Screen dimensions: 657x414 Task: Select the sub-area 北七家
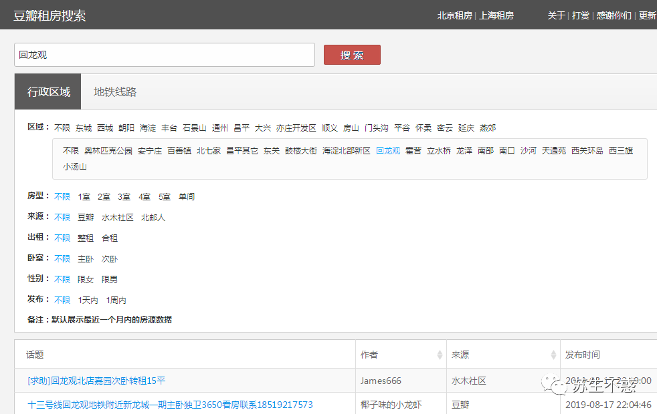pos(209,150)
